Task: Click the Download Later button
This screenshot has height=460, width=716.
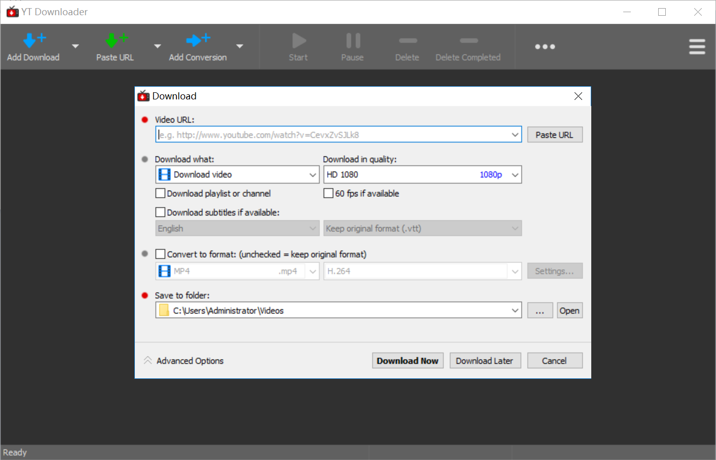Action: coord(485,361)
